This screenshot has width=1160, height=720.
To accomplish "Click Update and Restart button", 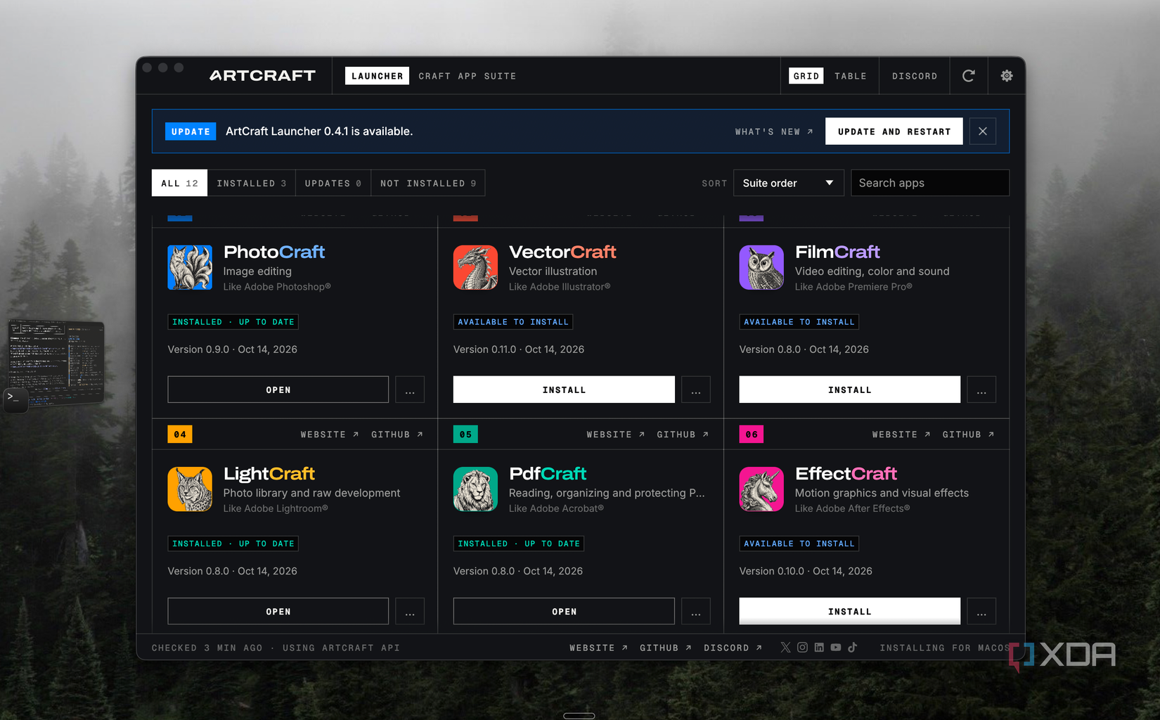I will [x=894, y=131].
